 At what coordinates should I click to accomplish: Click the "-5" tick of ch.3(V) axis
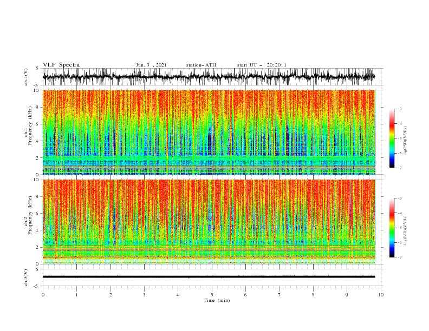[37, 286]
